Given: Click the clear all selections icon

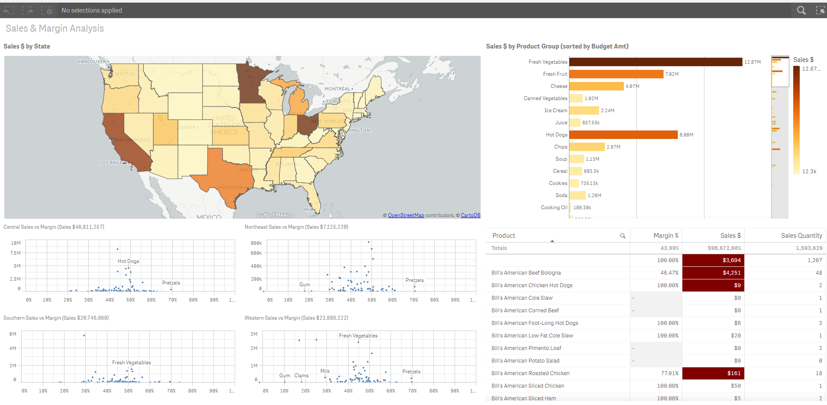Looking at the screenshot, I should pos(47,10).
